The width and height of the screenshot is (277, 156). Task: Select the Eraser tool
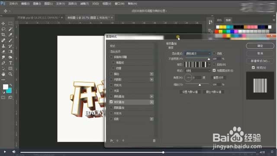(3, 52)
